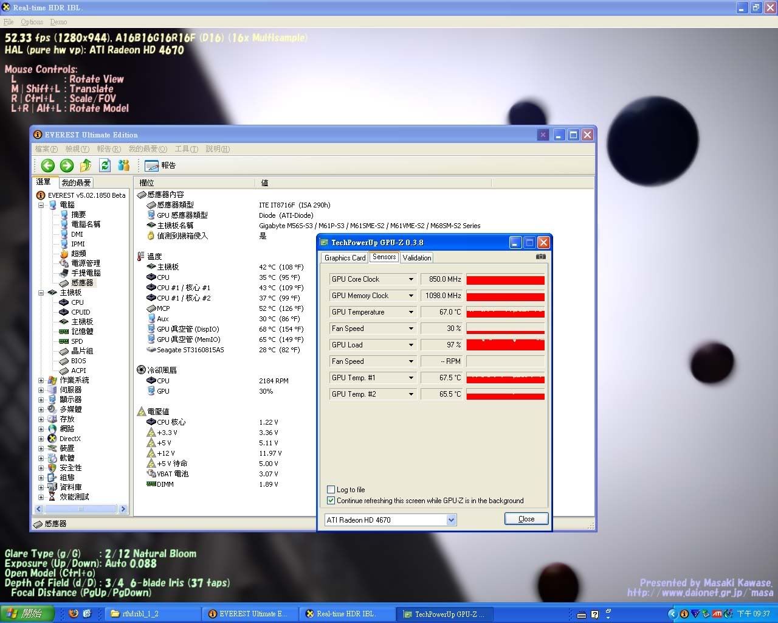Select the GPU-Z Sensors tab
Viewport: 778px width, 623px height.
[384, 257]
